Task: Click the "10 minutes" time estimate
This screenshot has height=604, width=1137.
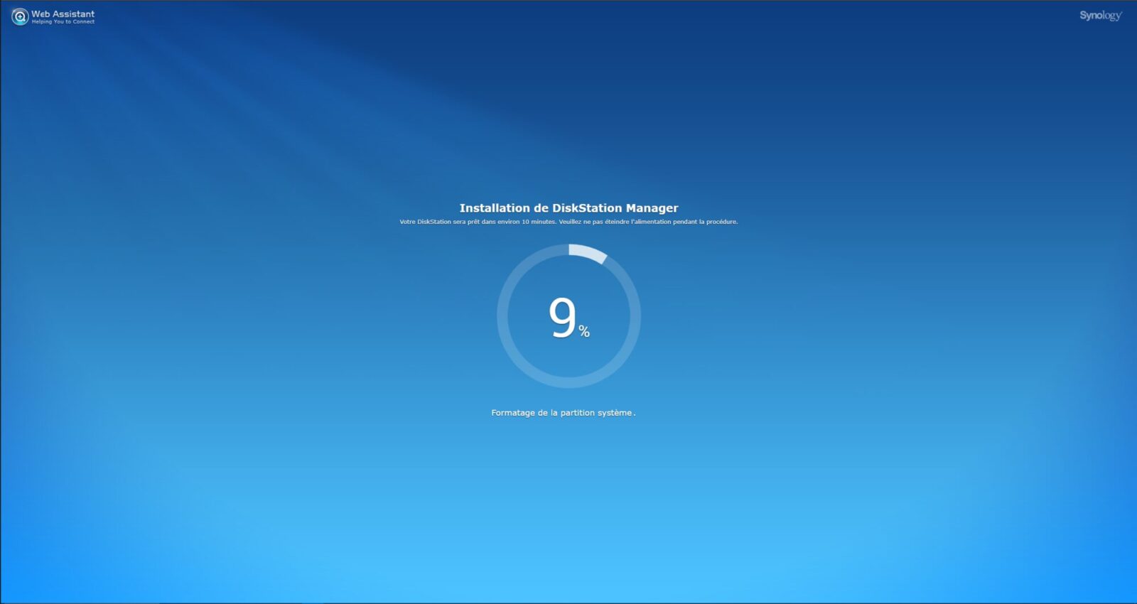Action: point(539,222)
